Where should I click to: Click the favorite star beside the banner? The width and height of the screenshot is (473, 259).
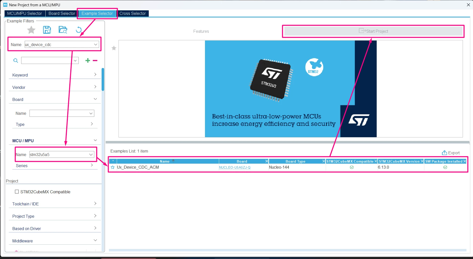114,48
